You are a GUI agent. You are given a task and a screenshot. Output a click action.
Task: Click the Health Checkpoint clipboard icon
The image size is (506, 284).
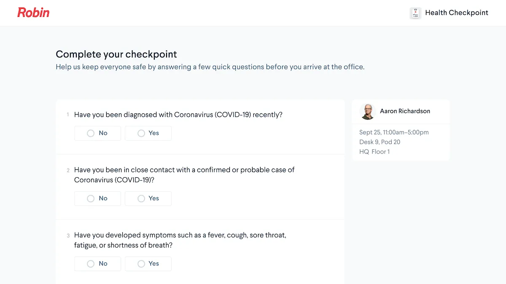click(x=415, y=13)
